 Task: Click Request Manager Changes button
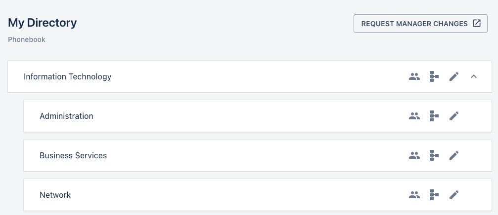tap(414, 24)
